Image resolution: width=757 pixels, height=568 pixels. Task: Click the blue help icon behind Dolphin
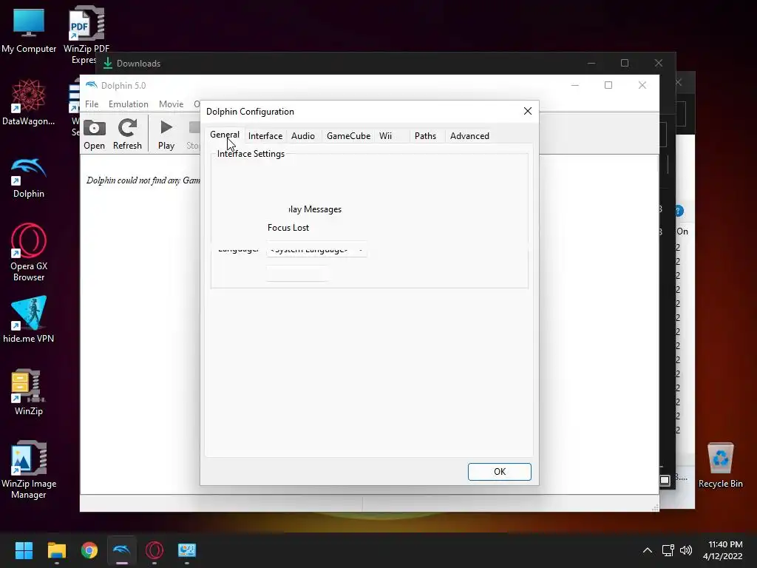679,211
